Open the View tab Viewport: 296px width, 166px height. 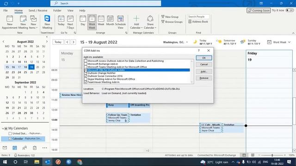pyautogui.click(x=70, y=11)
